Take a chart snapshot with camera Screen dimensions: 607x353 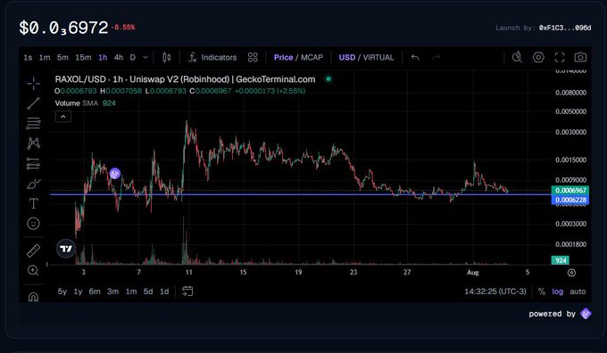[x=580, y=57]
